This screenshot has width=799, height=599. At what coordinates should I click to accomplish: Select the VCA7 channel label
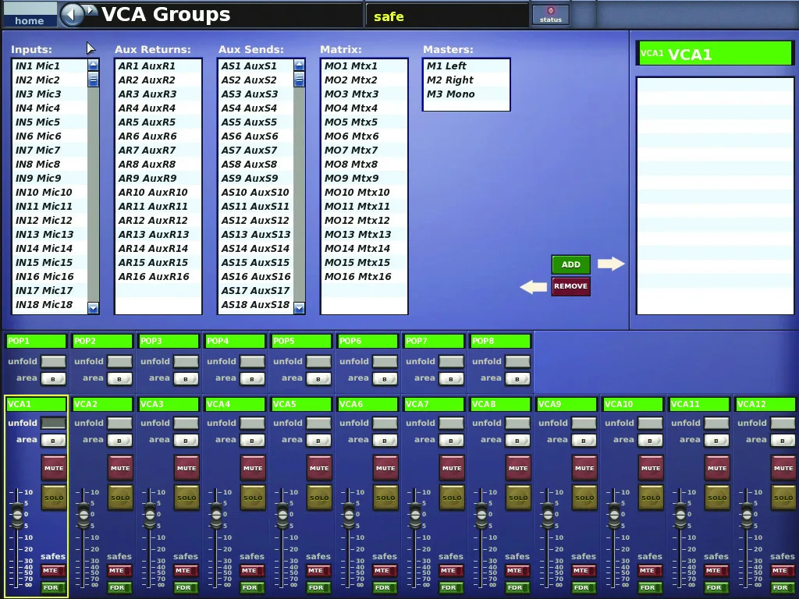[x=434, y=404]
